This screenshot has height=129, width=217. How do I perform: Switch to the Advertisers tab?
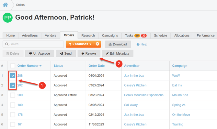(30, 36)
